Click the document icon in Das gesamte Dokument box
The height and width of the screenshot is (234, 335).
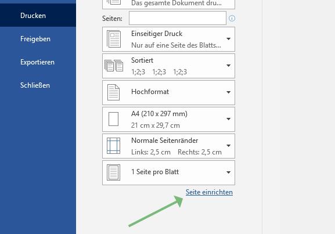(114, 2)
